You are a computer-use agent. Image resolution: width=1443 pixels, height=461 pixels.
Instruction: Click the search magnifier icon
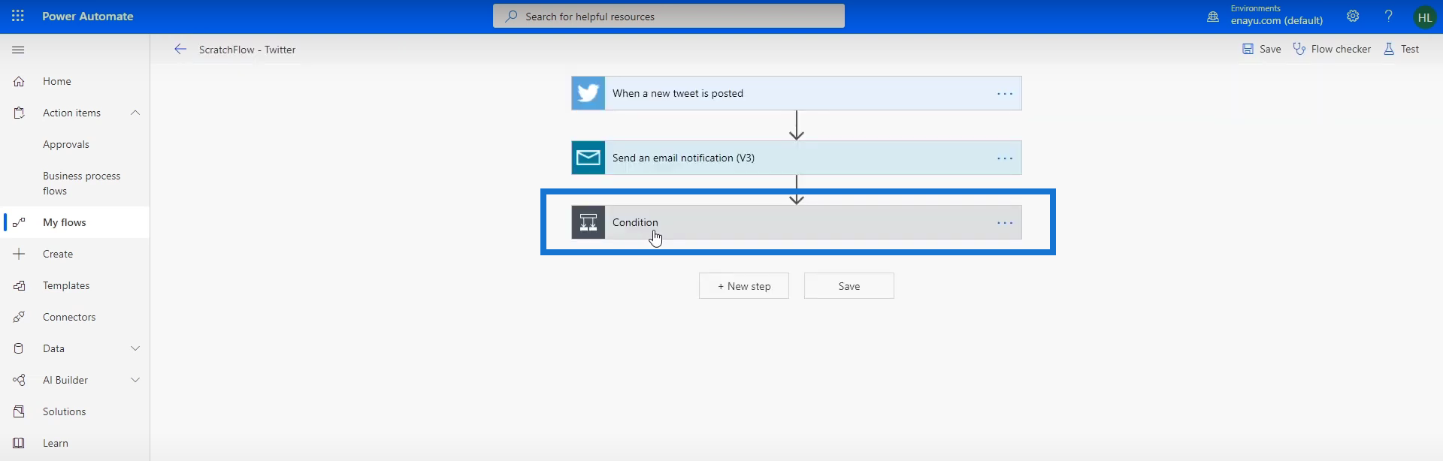511,16
